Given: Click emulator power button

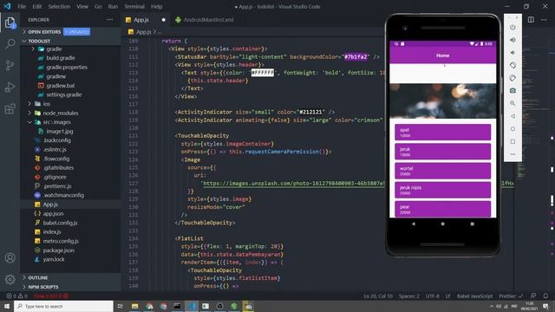Looking at the screenshot, I should click(x=513, y=27).
